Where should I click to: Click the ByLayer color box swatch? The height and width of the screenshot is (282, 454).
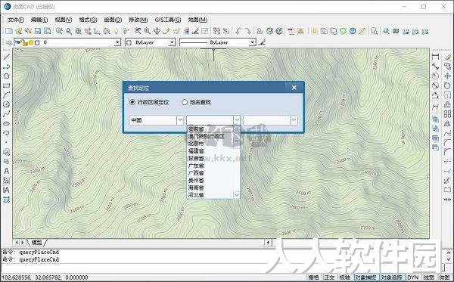tap(129, 43)
